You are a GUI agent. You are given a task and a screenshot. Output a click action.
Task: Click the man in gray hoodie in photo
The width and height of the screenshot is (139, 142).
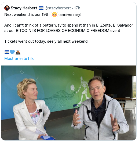[x=100, y=109]
